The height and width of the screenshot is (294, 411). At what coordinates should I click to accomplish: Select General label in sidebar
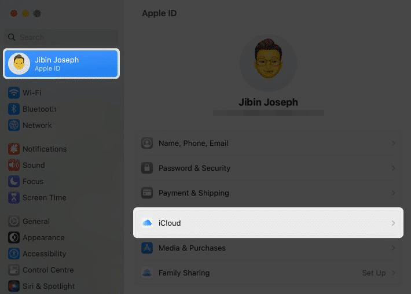click(x=36, y=221)
